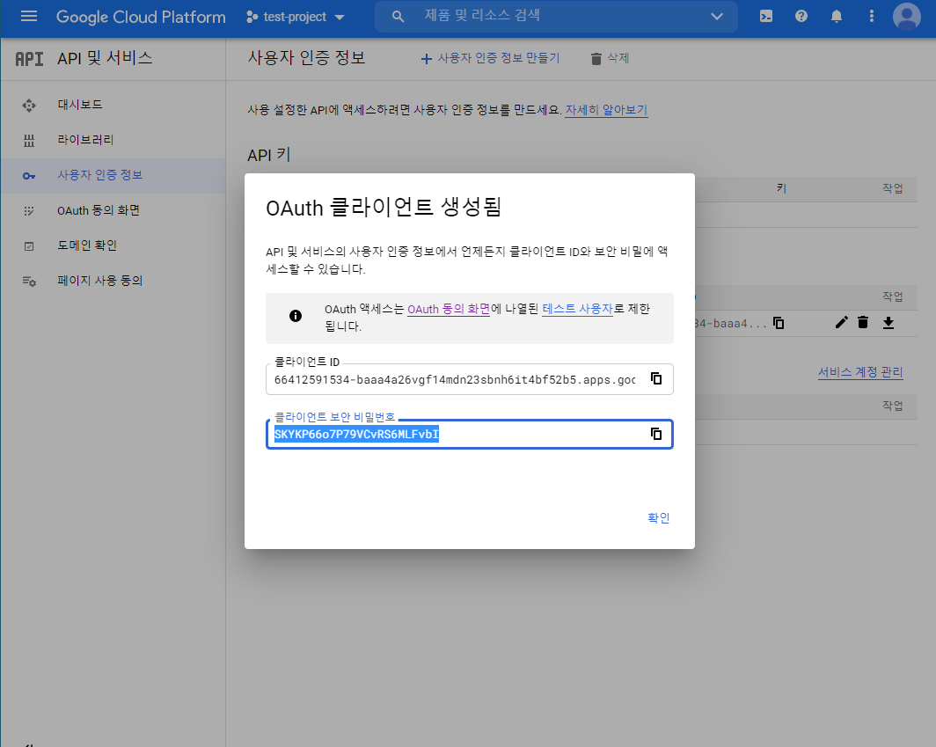Click the dashboard icon in sidebar

point(29,106)
